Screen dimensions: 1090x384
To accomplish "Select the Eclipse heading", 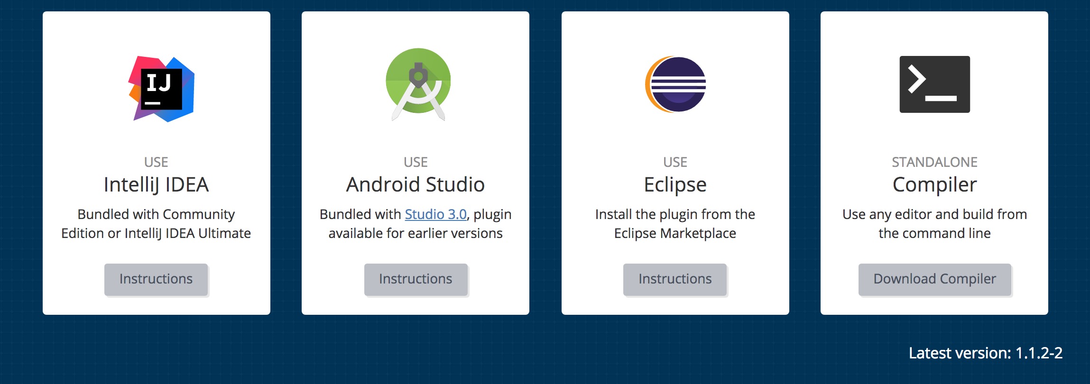I will tap(675, 185).
